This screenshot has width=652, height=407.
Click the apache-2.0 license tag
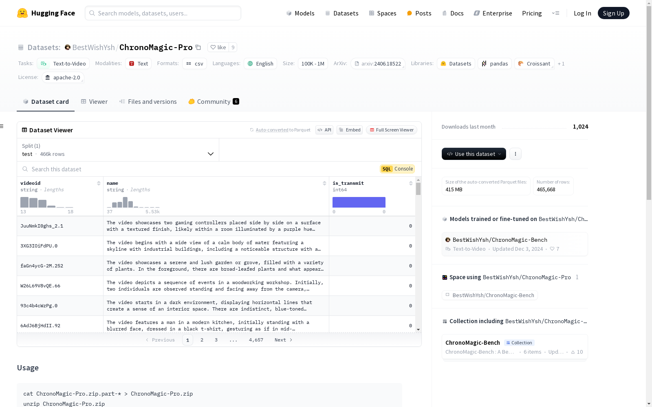click(x=63, y=77)
